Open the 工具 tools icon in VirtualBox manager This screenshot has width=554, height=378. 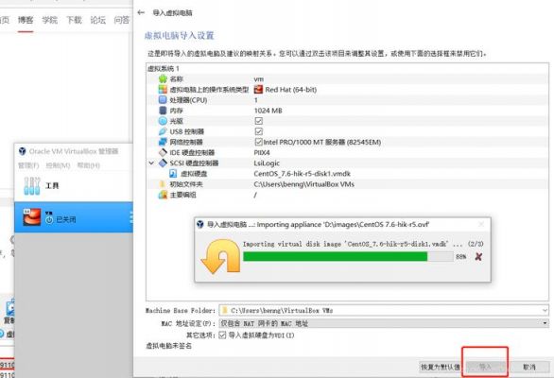pos(32,186)
